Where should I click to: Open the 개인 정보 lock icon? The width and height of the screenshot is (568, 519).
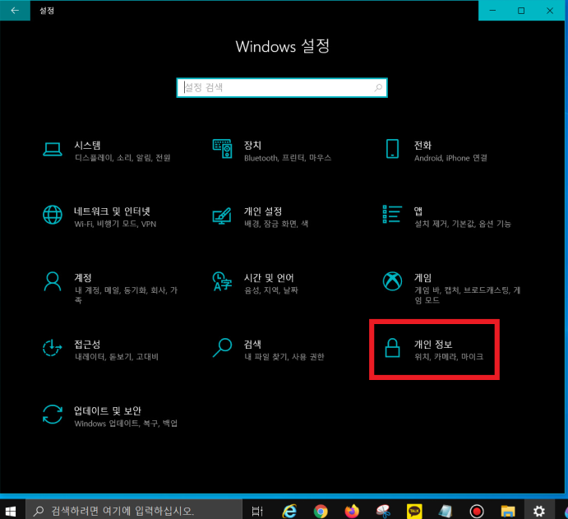point(392,348)
